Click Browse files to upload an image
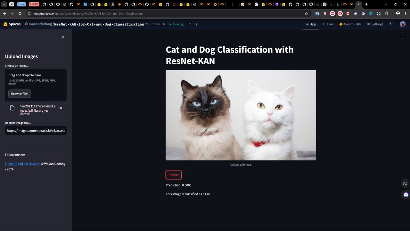The image size is (410, 231). (x=20, y=94)
